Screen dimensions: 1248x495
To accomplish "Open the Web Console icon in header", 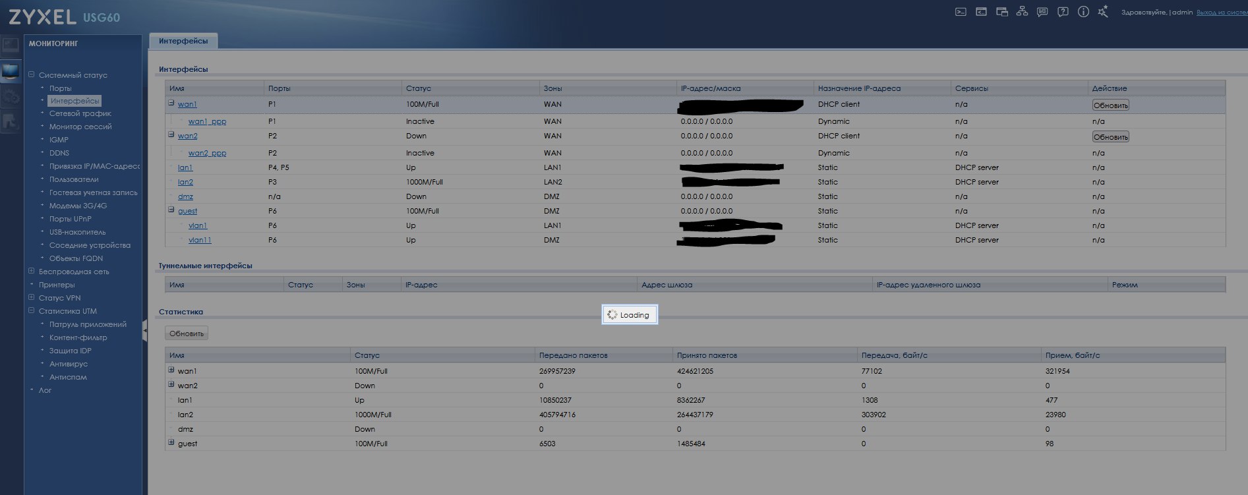I will coord(961,12).
